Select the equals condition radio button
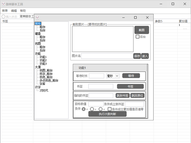The image size is (191, 143). coord(84,109)
